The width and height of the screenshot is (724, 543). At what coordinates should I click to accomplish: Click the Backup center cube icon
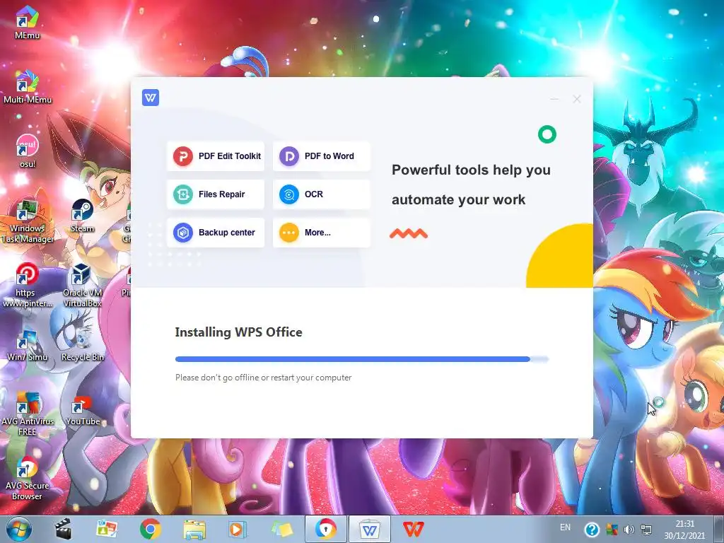tap(183, 233)
